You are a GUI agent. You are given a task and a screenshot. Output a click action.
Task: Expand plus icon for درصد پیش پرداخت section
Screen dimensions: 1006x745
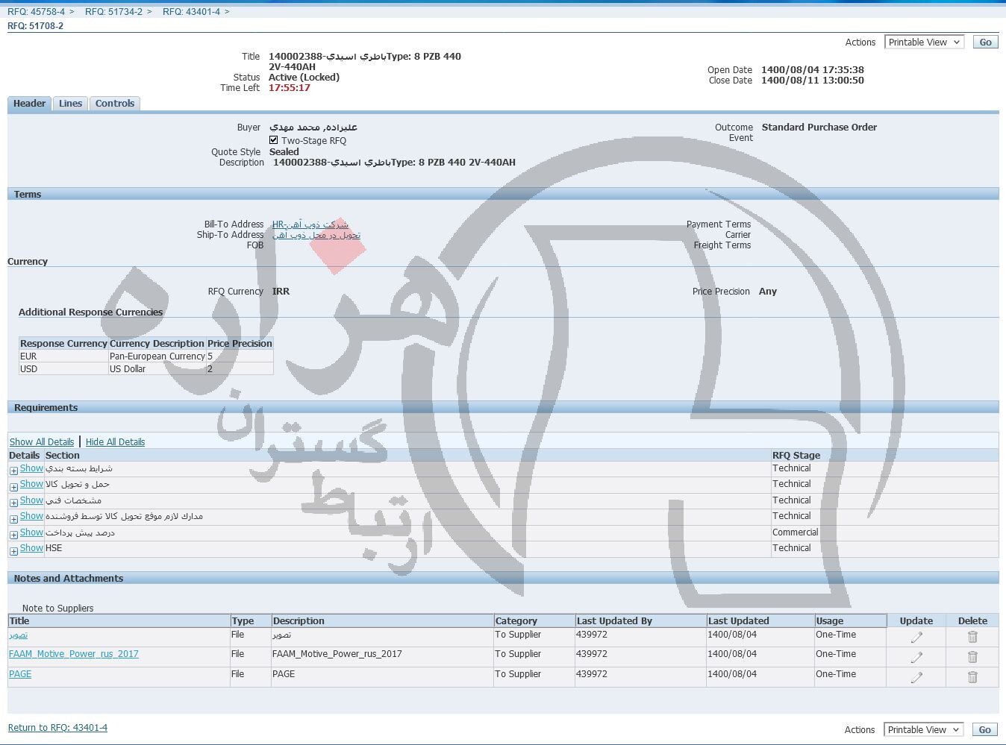pos(13,535)
